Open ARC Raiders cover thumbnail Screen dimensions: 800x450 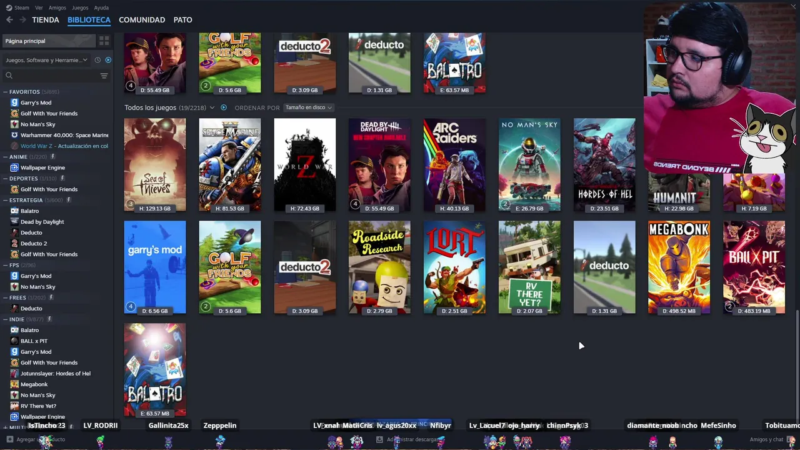point(454,165)
